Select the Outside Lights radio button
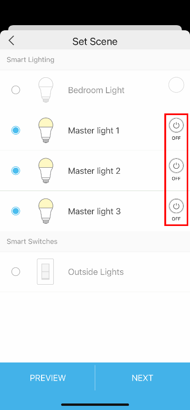The image size is (190, 410). (16, 272)
